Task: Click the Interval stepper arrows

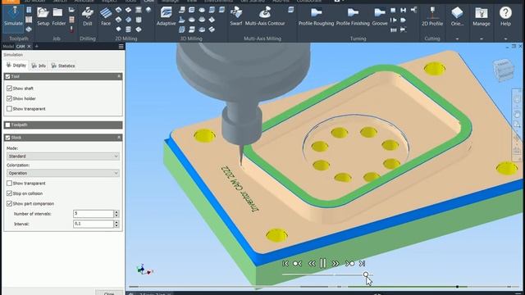Action: coord(116,224)
